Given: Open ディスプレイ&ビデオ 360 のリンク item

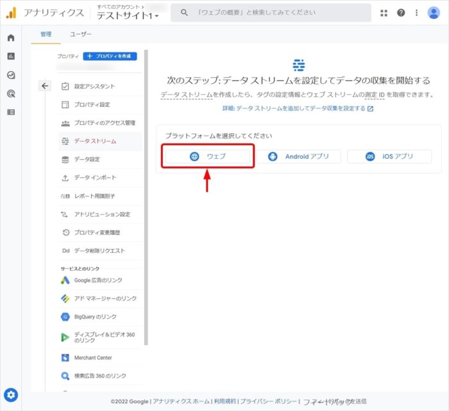Looking at the screenshot, I should 99,337.
